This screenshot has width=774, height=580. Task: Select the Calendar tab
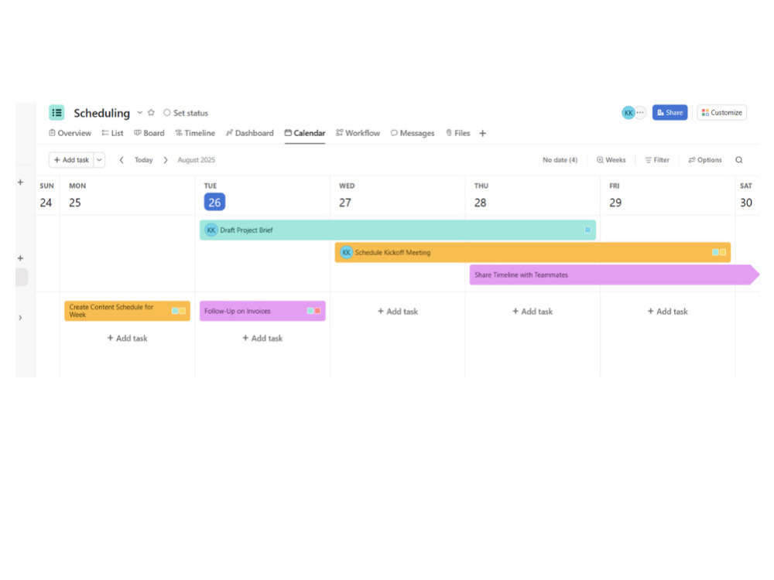304,133
